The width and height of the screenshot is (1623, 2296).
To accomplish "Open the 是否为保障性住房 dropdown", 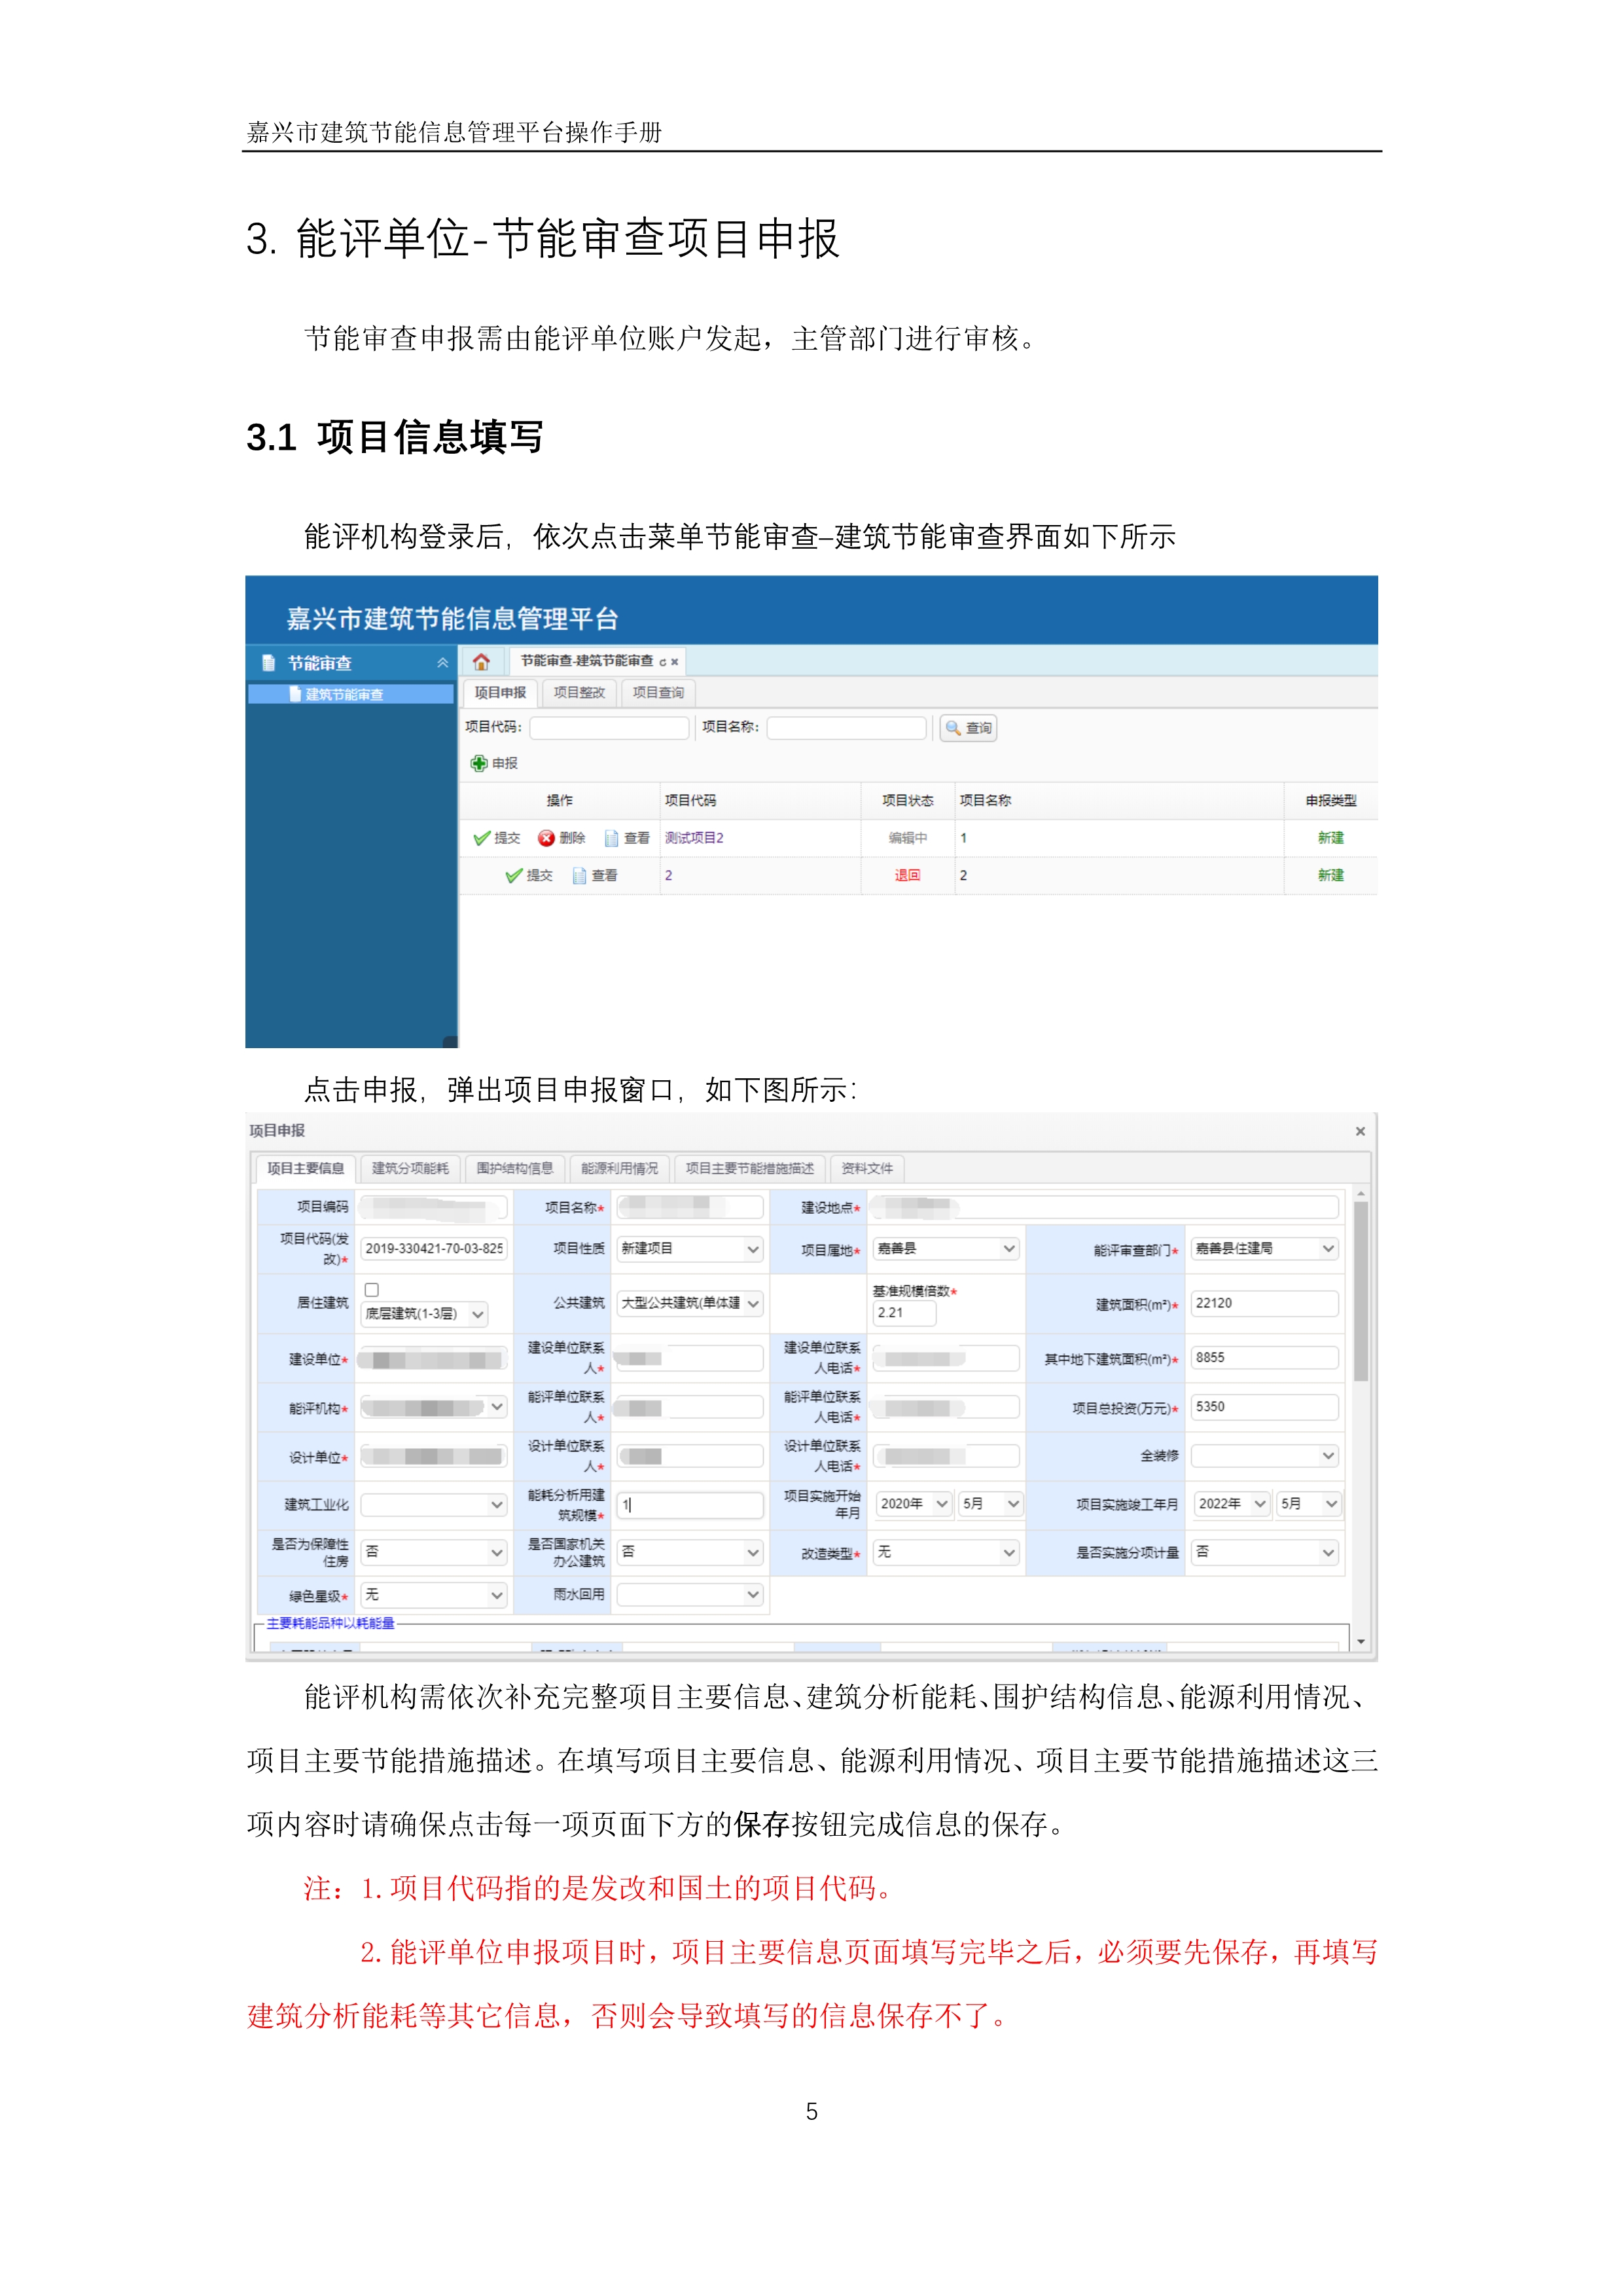I will (x=434, y=1552).
